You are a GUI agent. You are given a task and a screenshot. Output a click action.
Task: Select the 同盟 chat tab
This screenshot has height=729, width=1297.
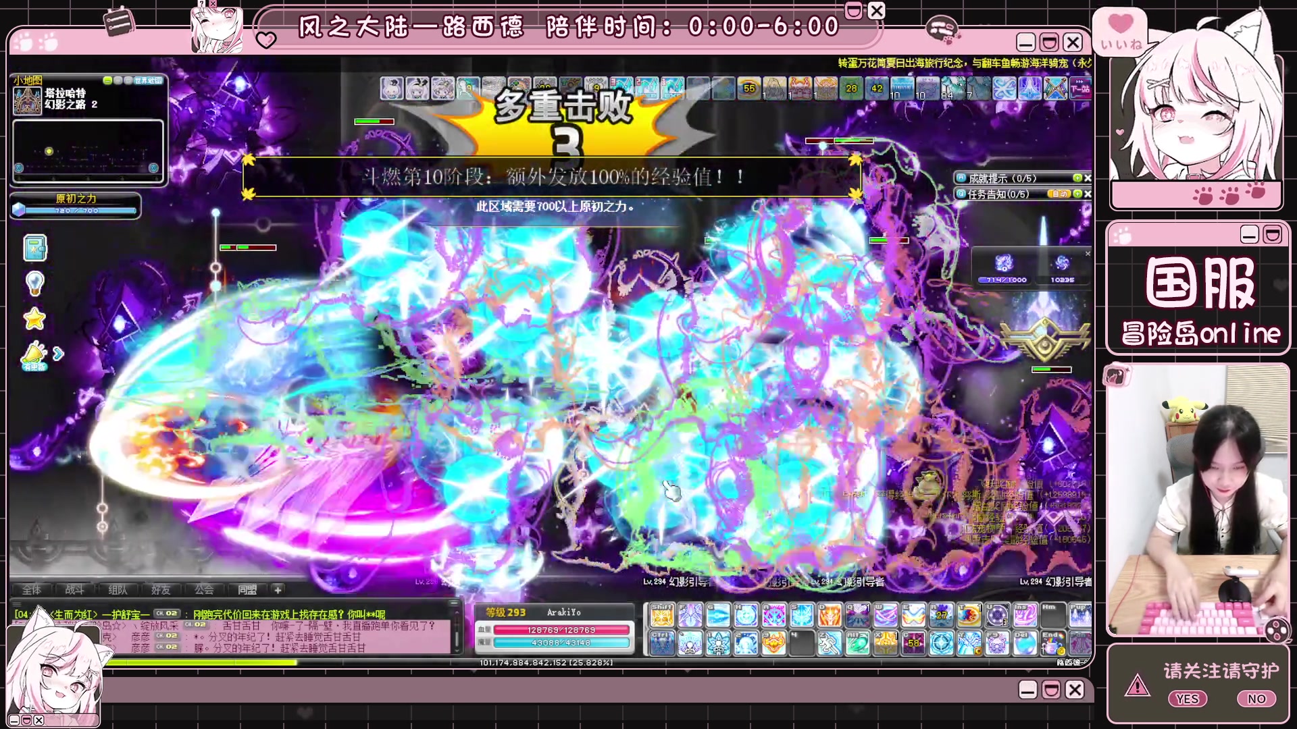pos(247,590)
